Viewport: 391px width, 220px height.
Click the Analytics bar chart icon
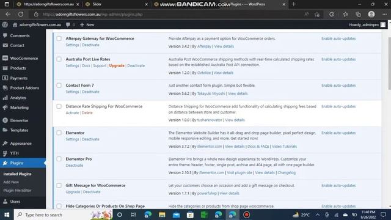[5, 98]
